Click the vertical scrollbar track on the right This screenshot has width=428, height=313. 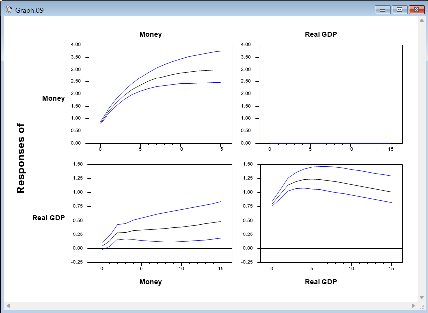[421, 159]
